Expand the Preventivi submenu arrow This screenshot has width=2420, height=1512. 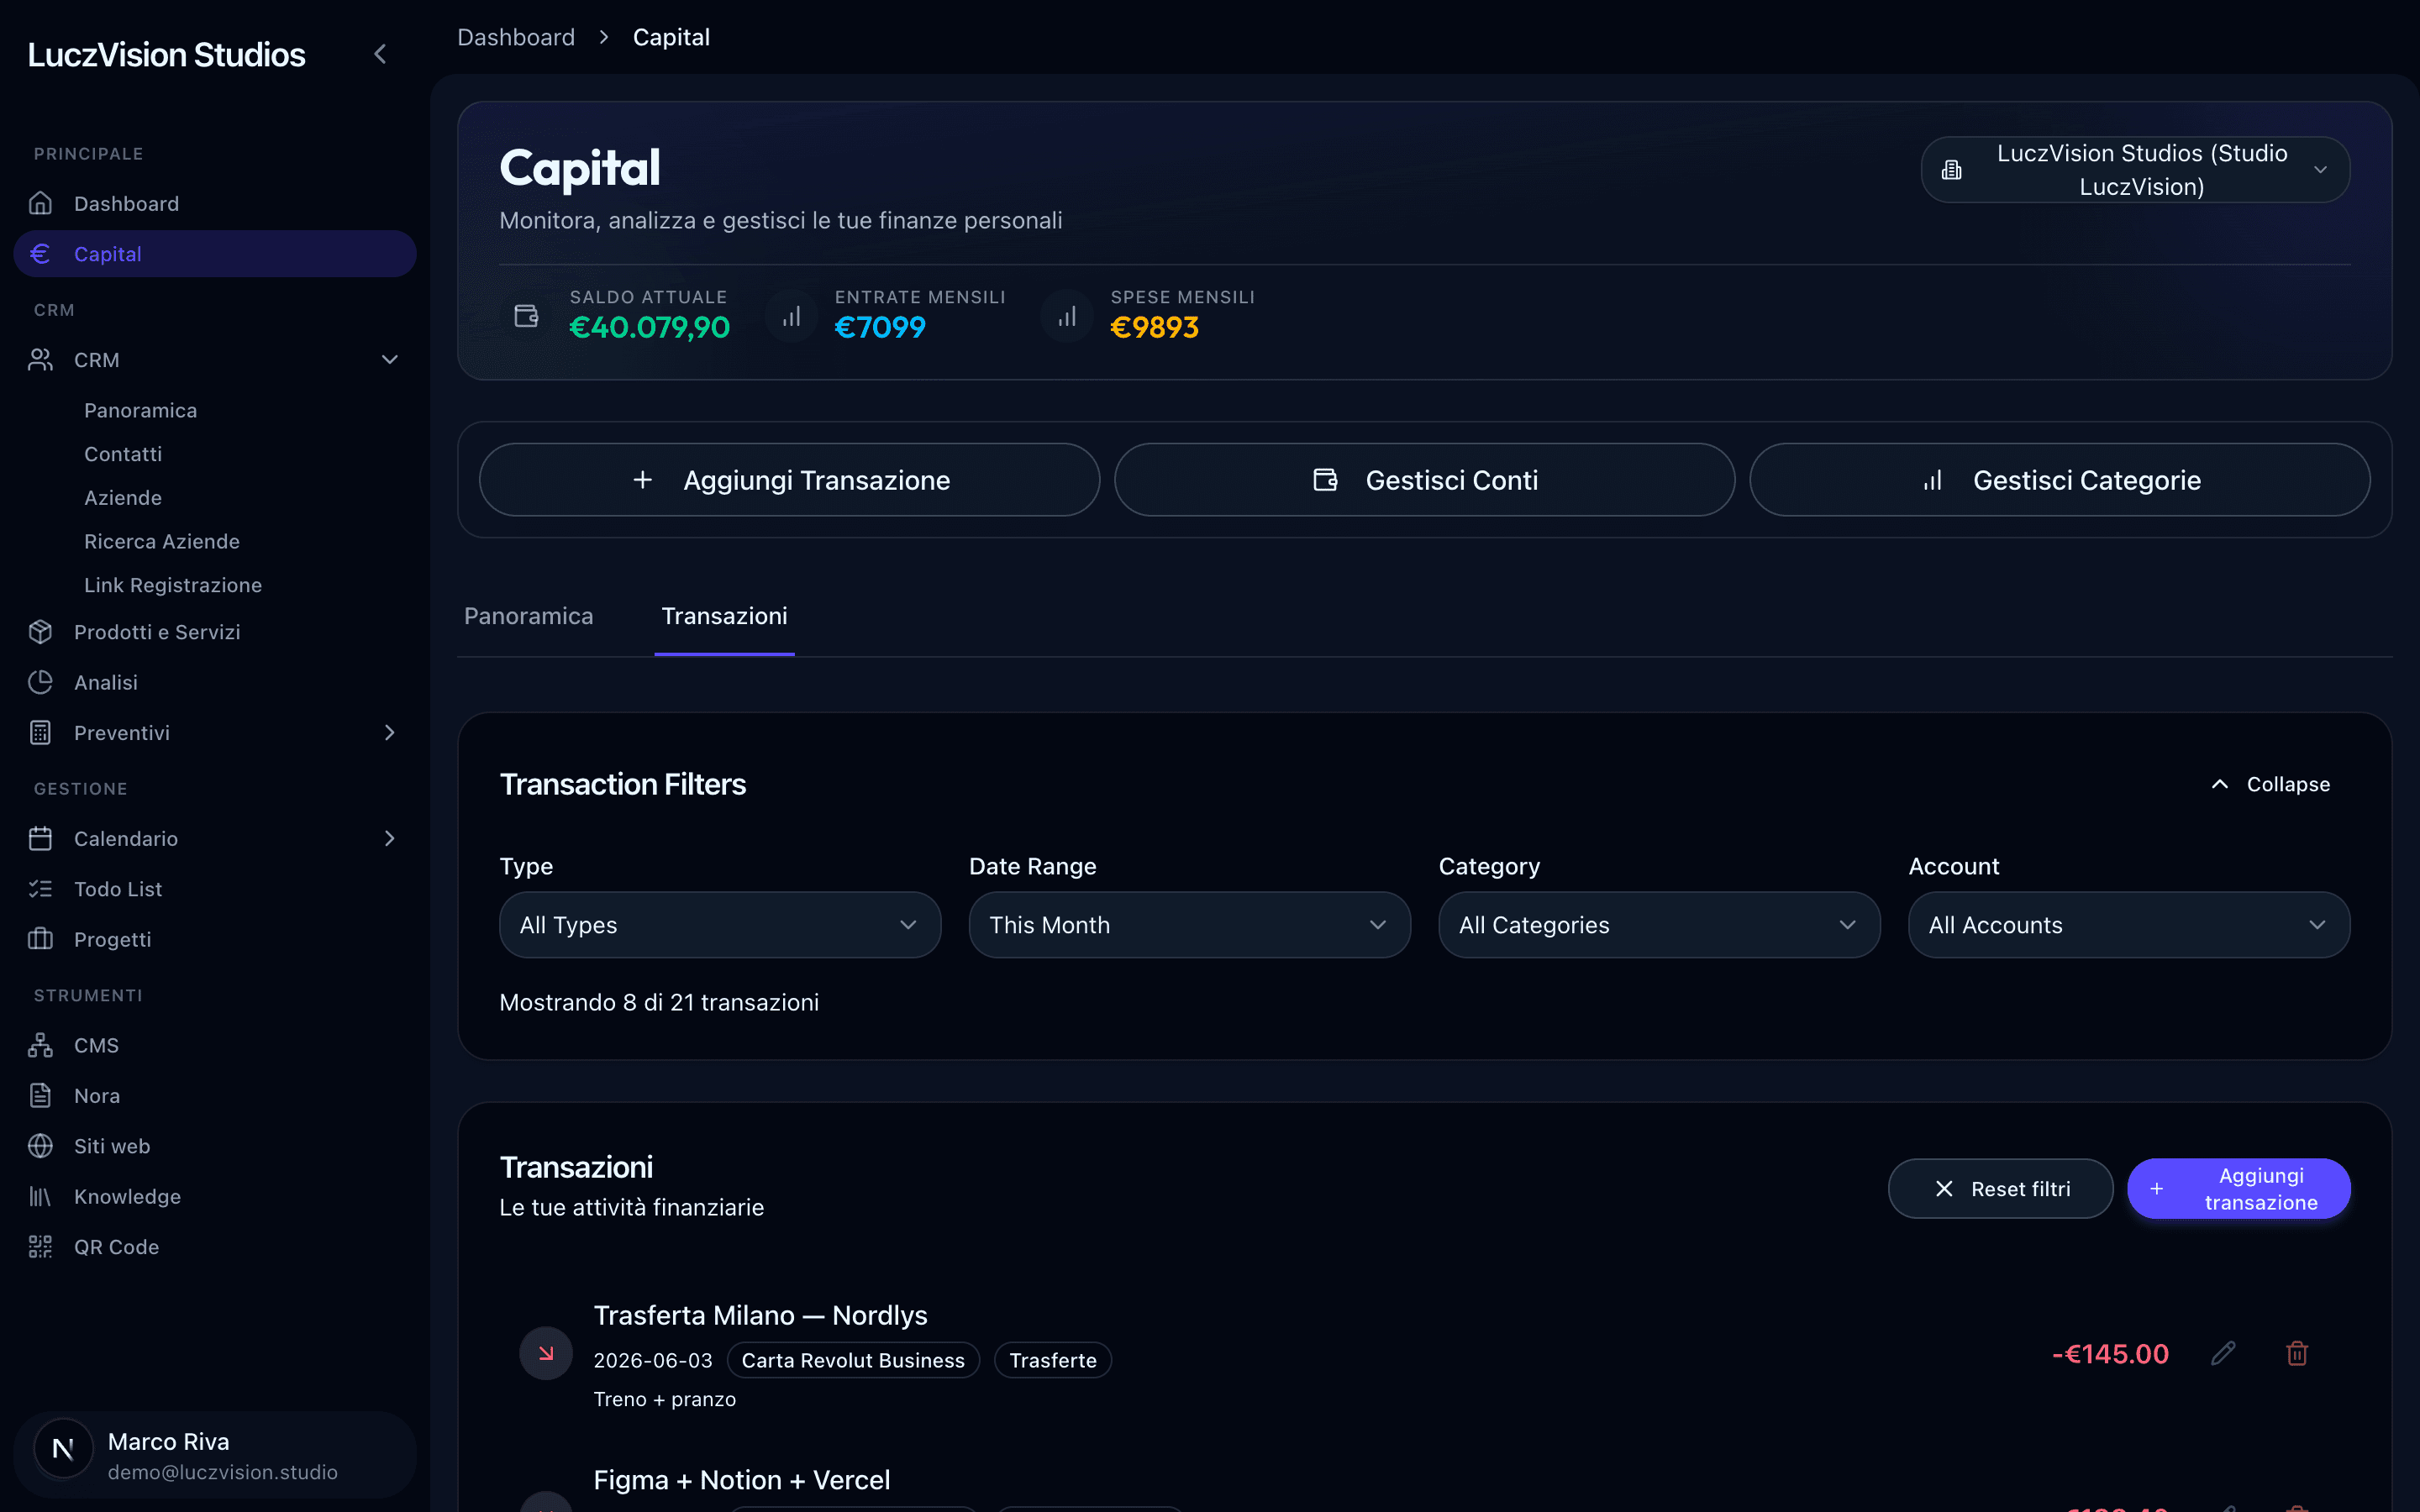pos(390,733)
